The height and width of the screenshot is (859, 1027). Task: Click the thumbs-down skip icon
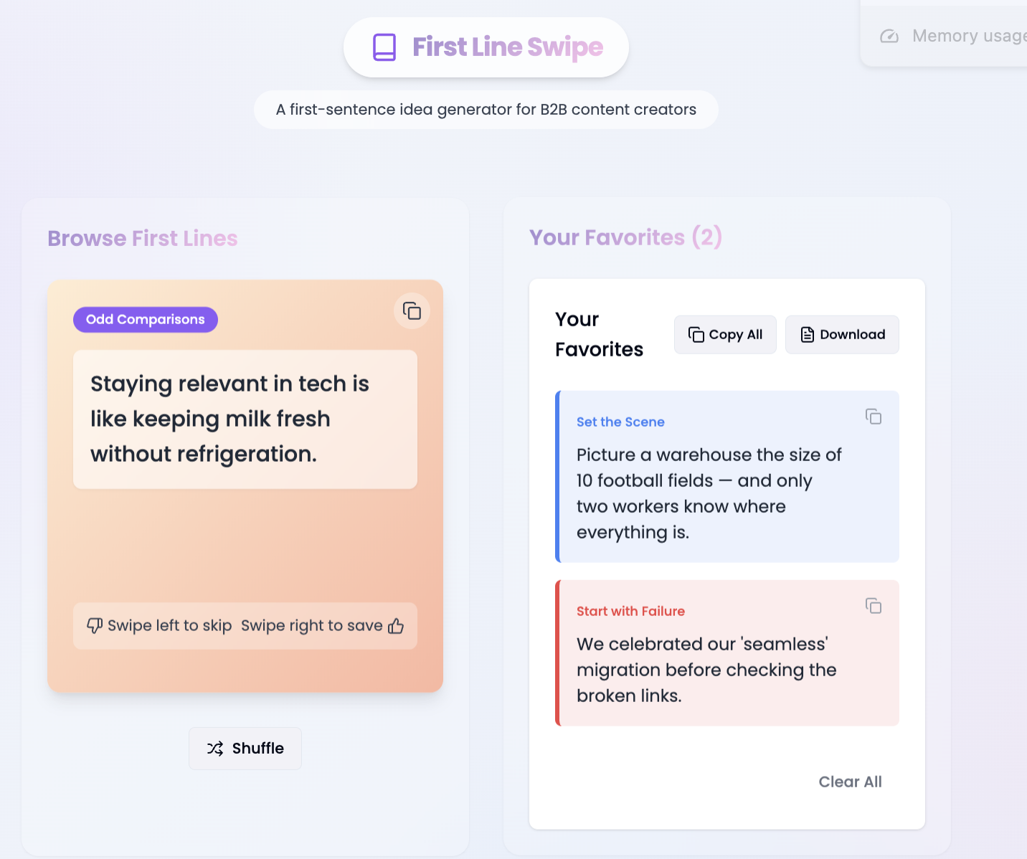coord(95,626)
